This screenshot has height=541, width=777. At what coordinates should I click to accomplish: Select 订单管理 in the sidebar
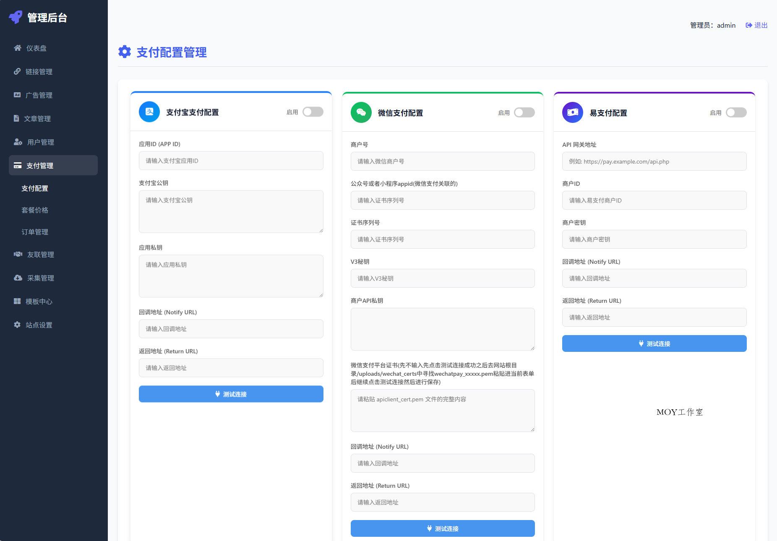(x=35, y=231)
